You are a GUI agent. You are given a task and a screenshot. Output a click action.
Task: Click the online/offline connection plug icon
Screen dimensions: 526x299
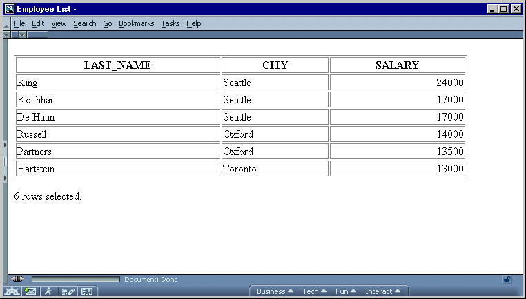click(x=17, y=279)
